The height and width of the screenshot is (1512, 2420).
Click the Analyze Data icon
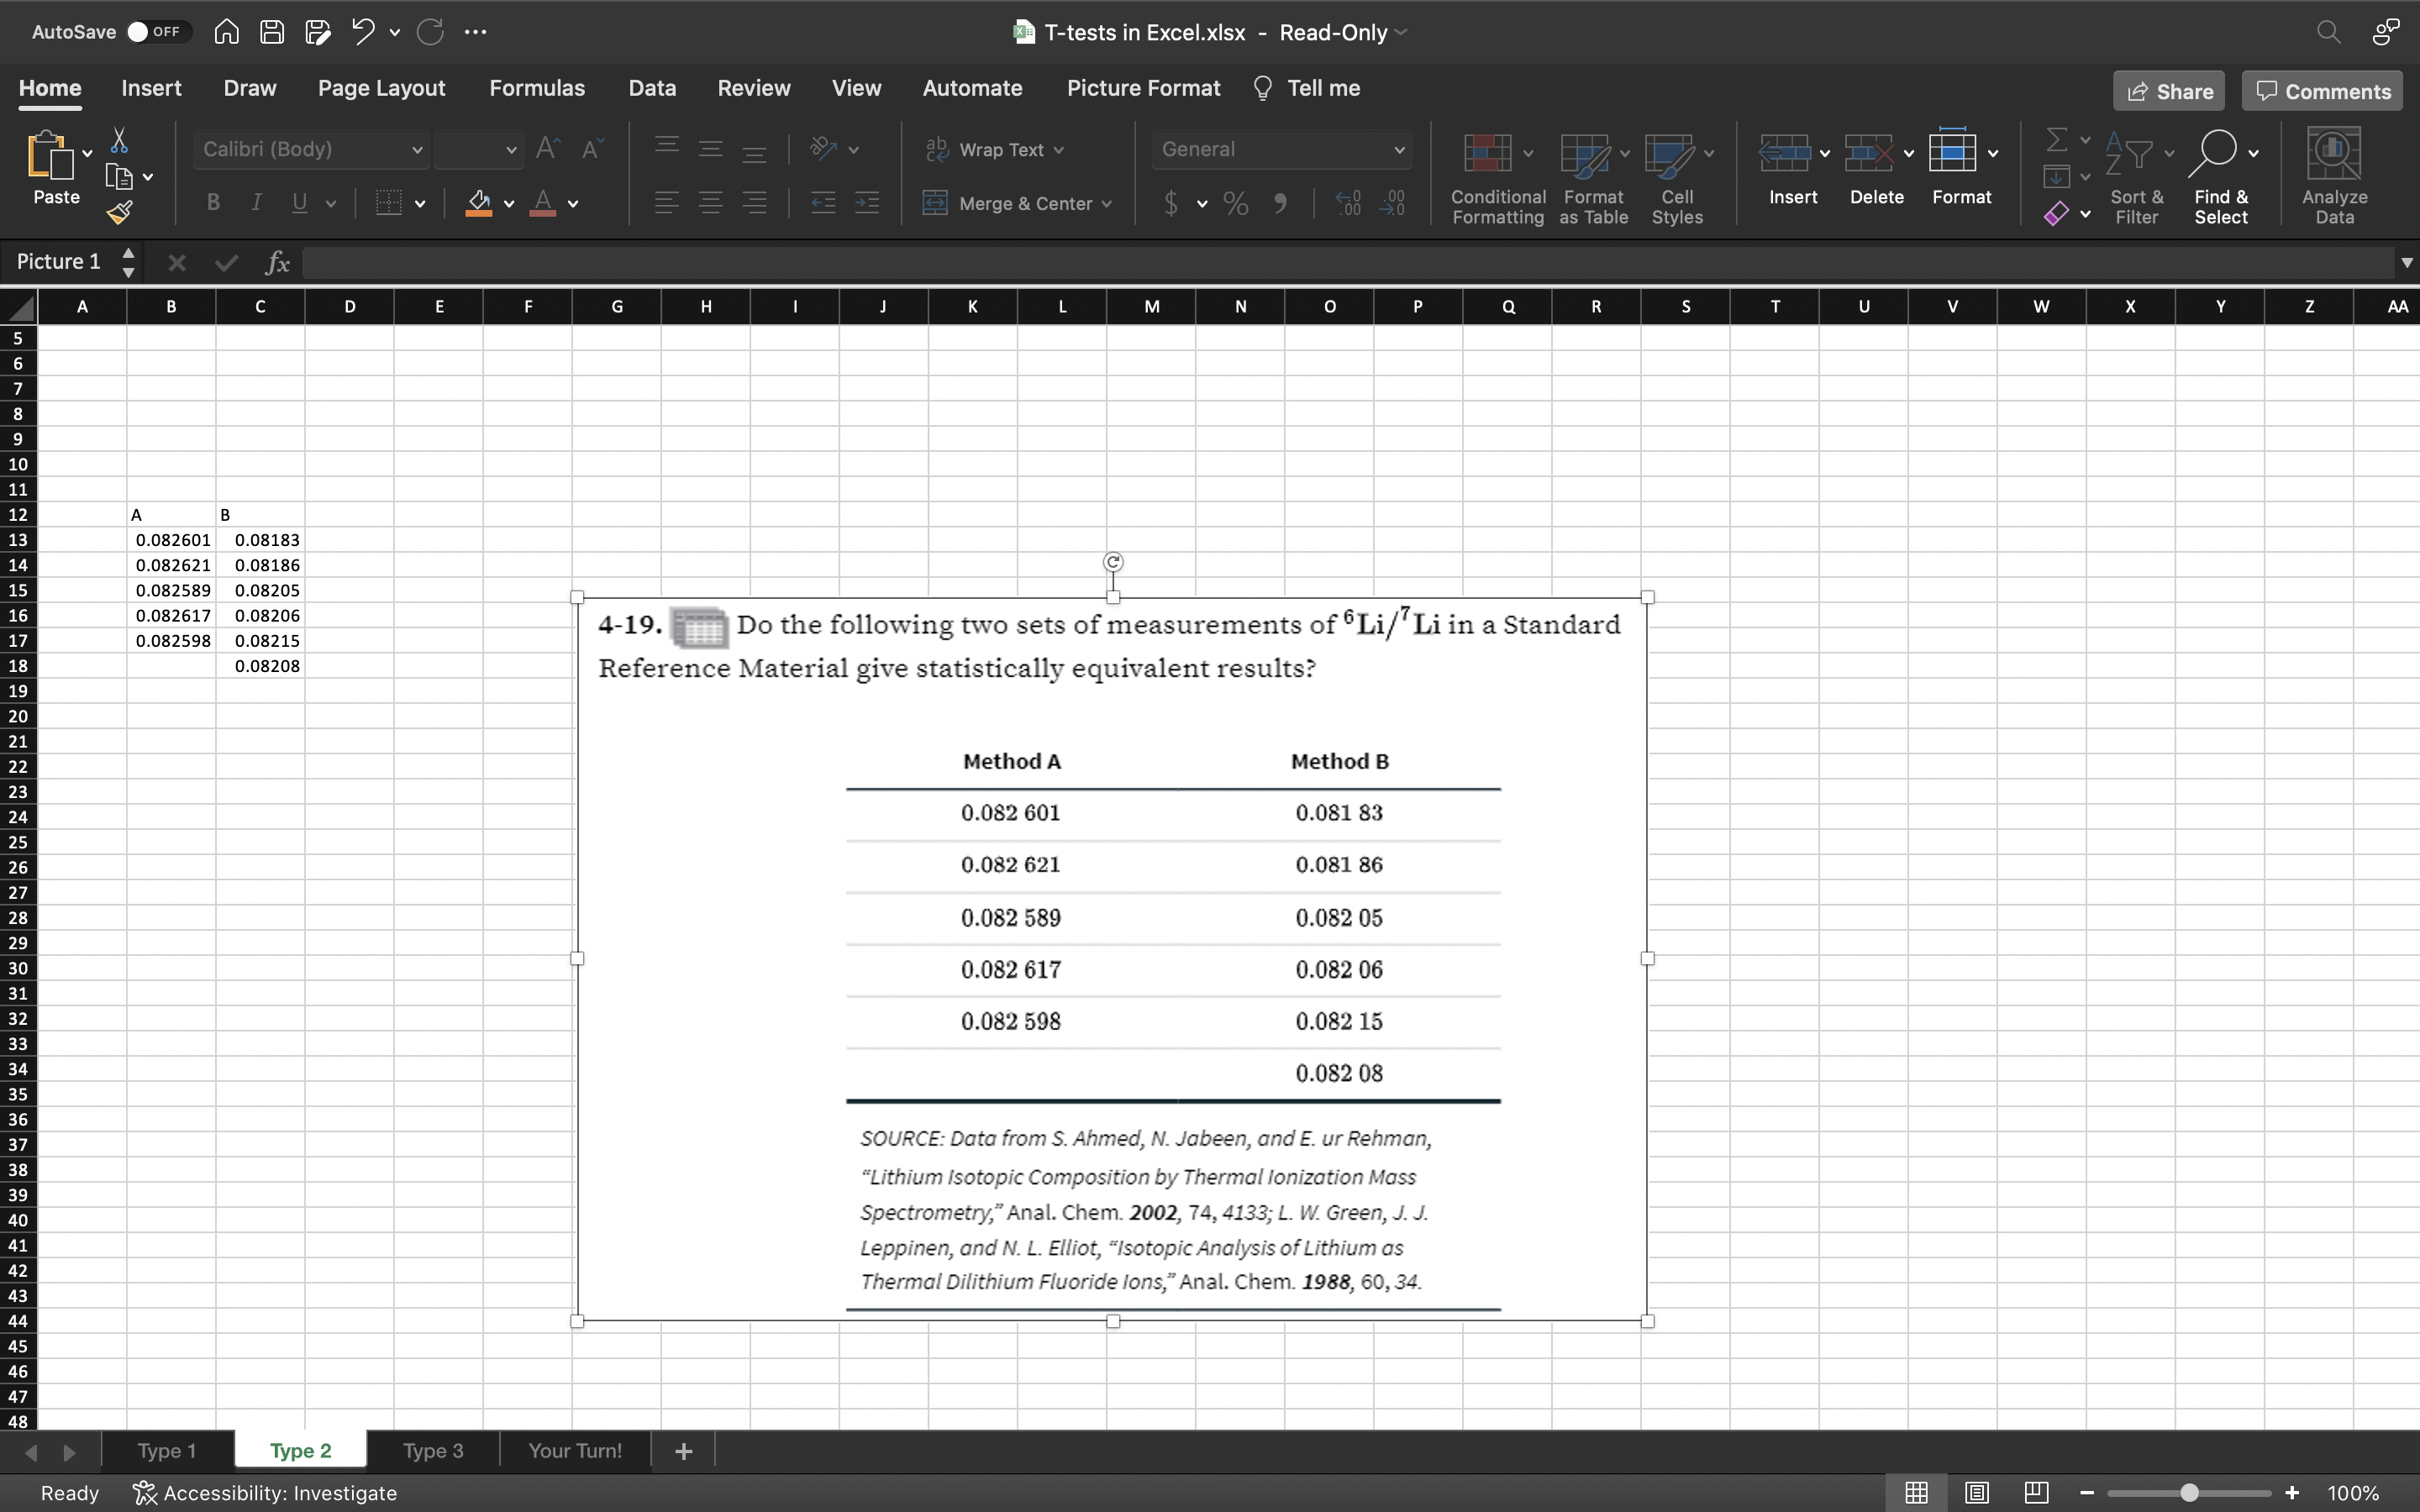click(2333, 153)
